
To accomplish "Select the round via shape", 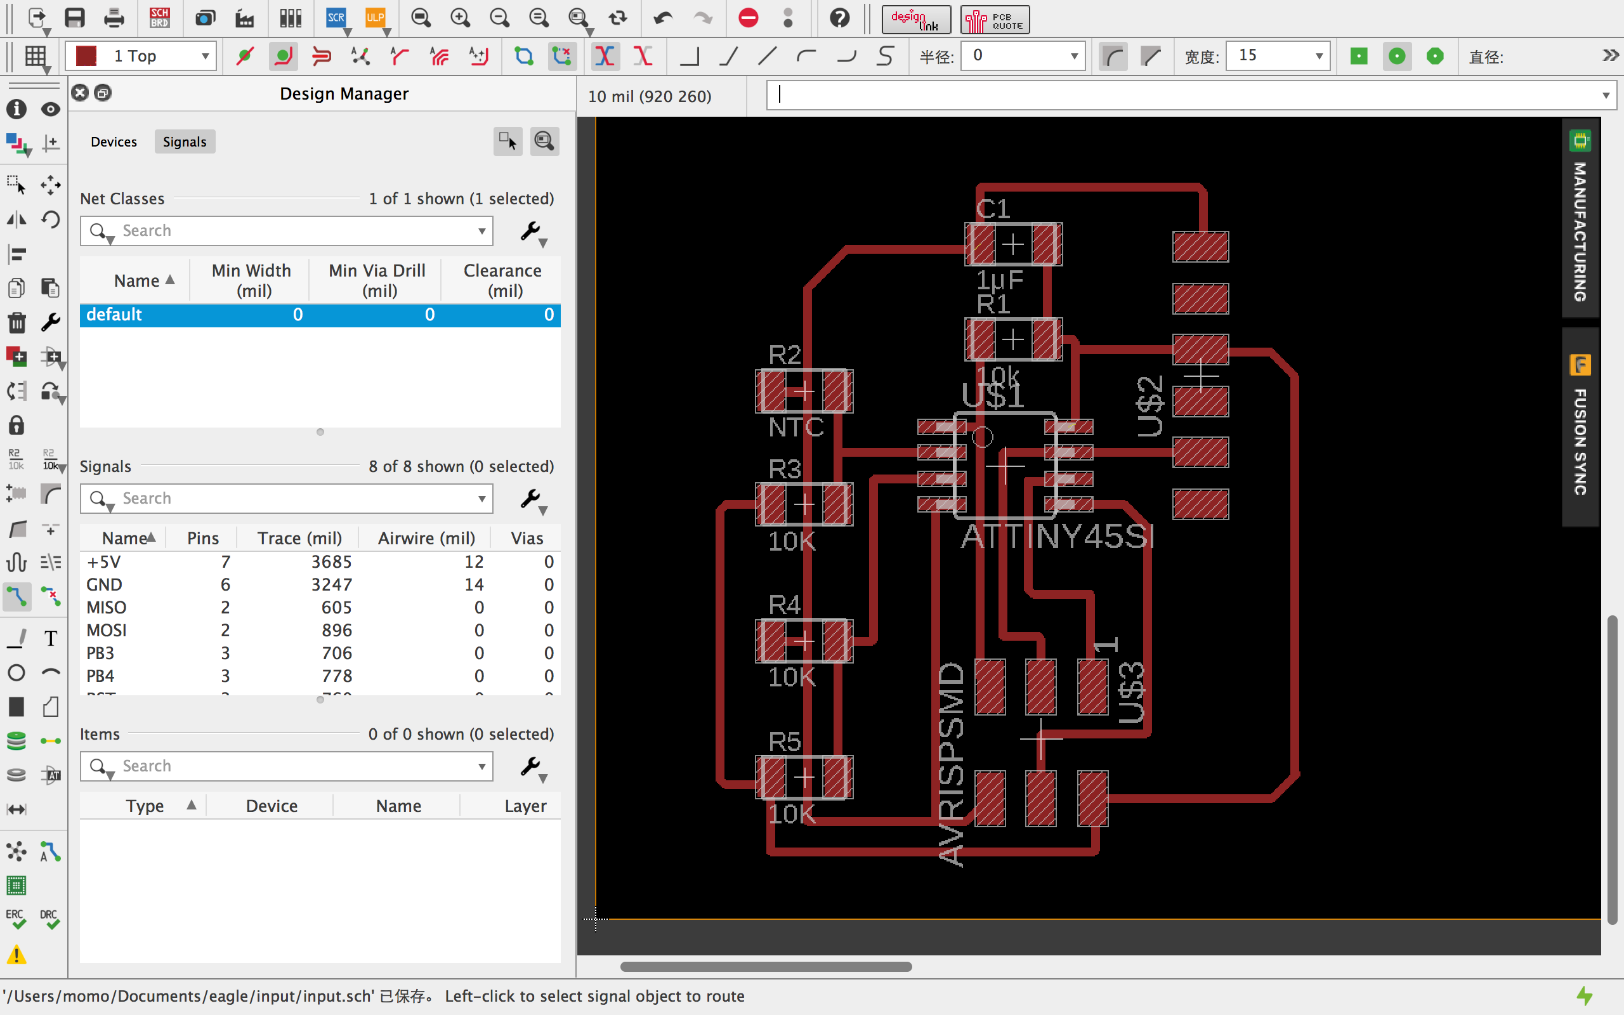I will pos(1396,56).
